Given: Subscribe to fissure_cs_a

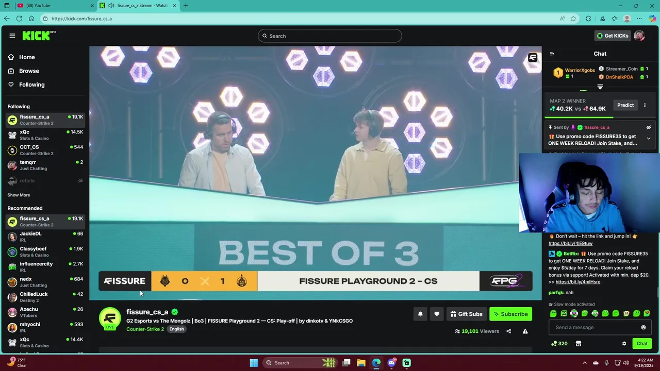Looking at the screenshot, I should (510, 314).
